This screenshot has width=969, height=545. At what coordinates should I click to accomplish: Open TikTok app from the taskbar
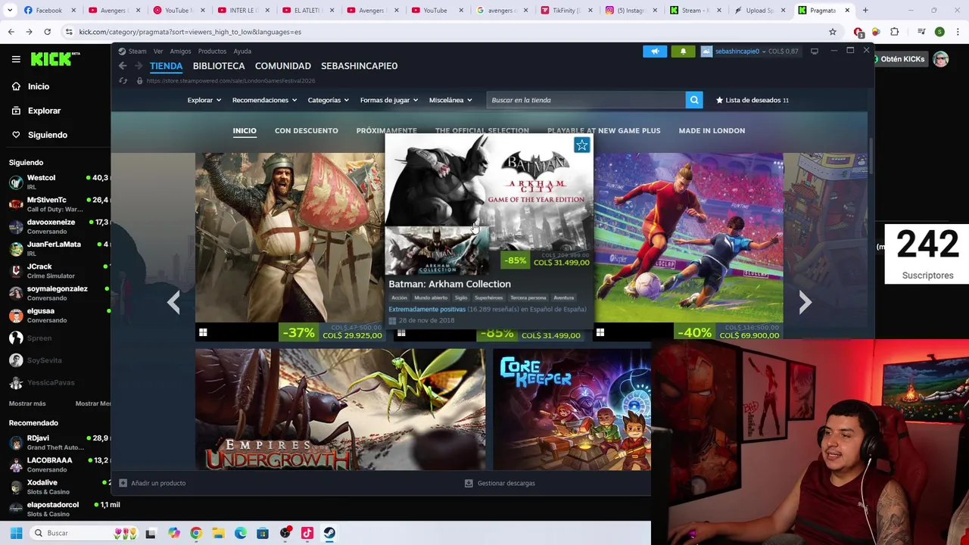coord(307,533)
